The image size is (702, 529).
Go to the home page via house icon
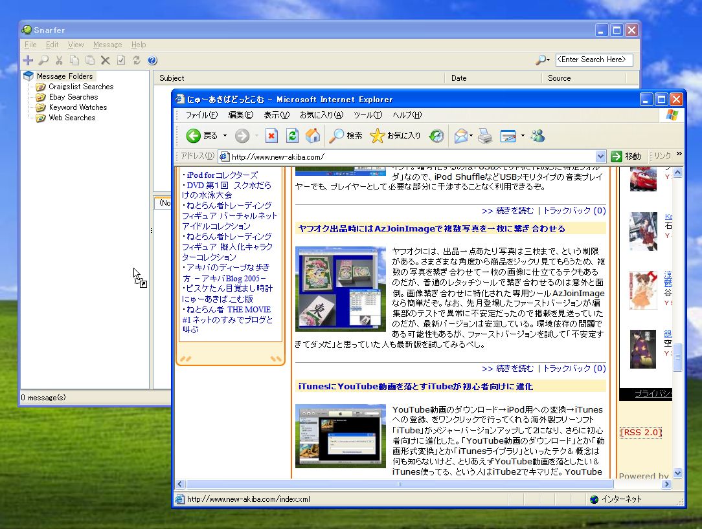pyautogui.click(x=313, y=136)
